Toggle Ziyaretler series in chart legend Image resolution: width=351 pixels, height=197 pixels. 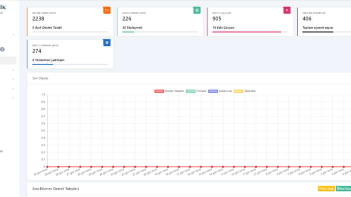coord(245,91)
